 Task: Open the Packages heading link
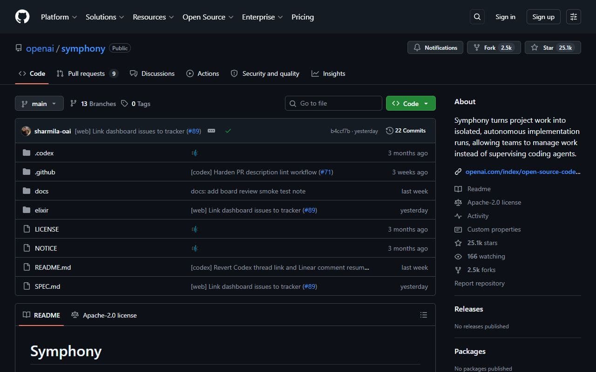point(470,352)
